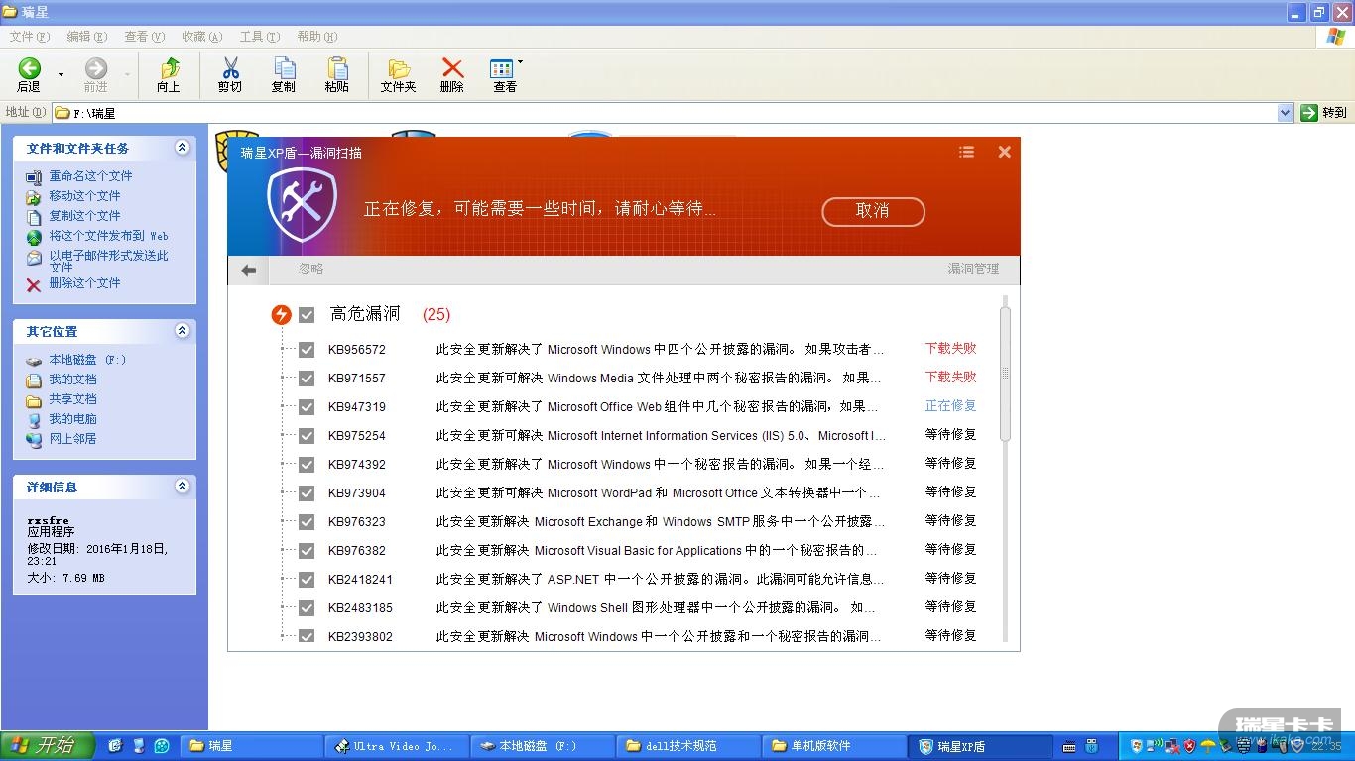Click the 网上邻居 network icon

click(34, 439)
